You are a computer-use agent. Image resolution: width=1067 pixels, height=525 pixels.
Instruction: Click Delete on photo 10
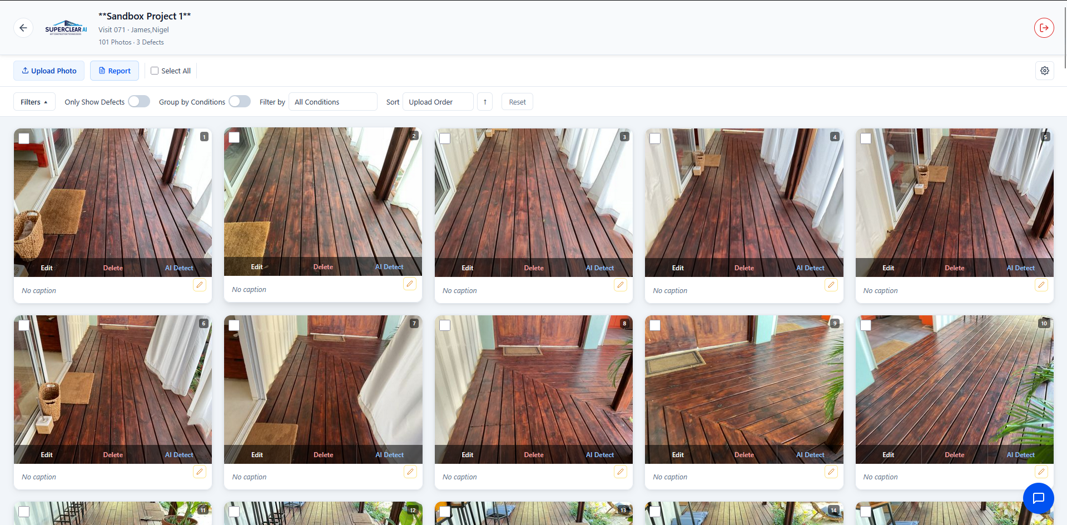coord(955,454)
